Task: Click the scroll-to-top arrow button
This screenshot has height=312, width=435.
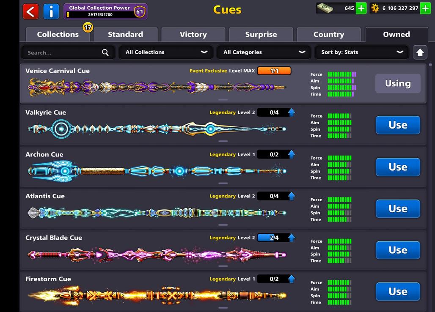Action: 420,52
